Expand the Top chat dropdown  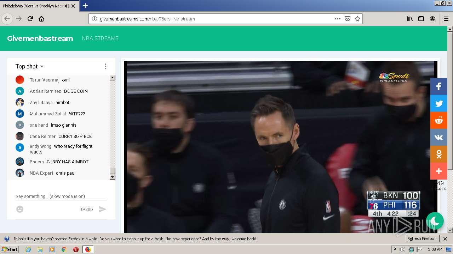(x=29, y=66)
